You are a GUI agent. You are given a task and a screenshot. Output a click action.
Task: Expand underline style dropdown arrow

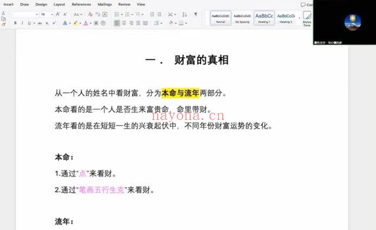[34, 23]
